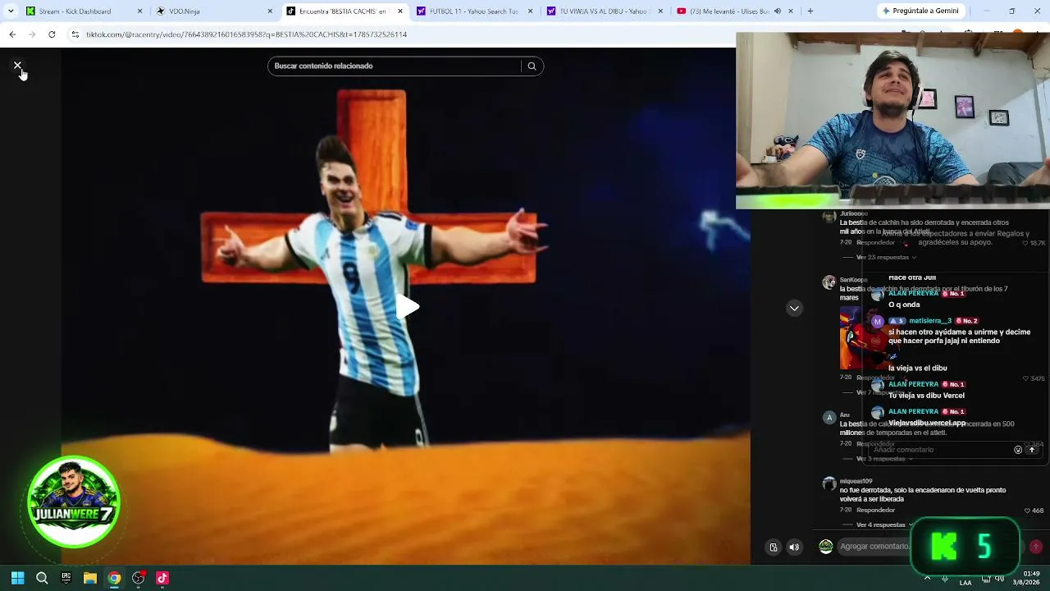This screenshot has width=1050, height=591.
Task: Mute the YouTube tab audio indicator
Action: (777, 11)
